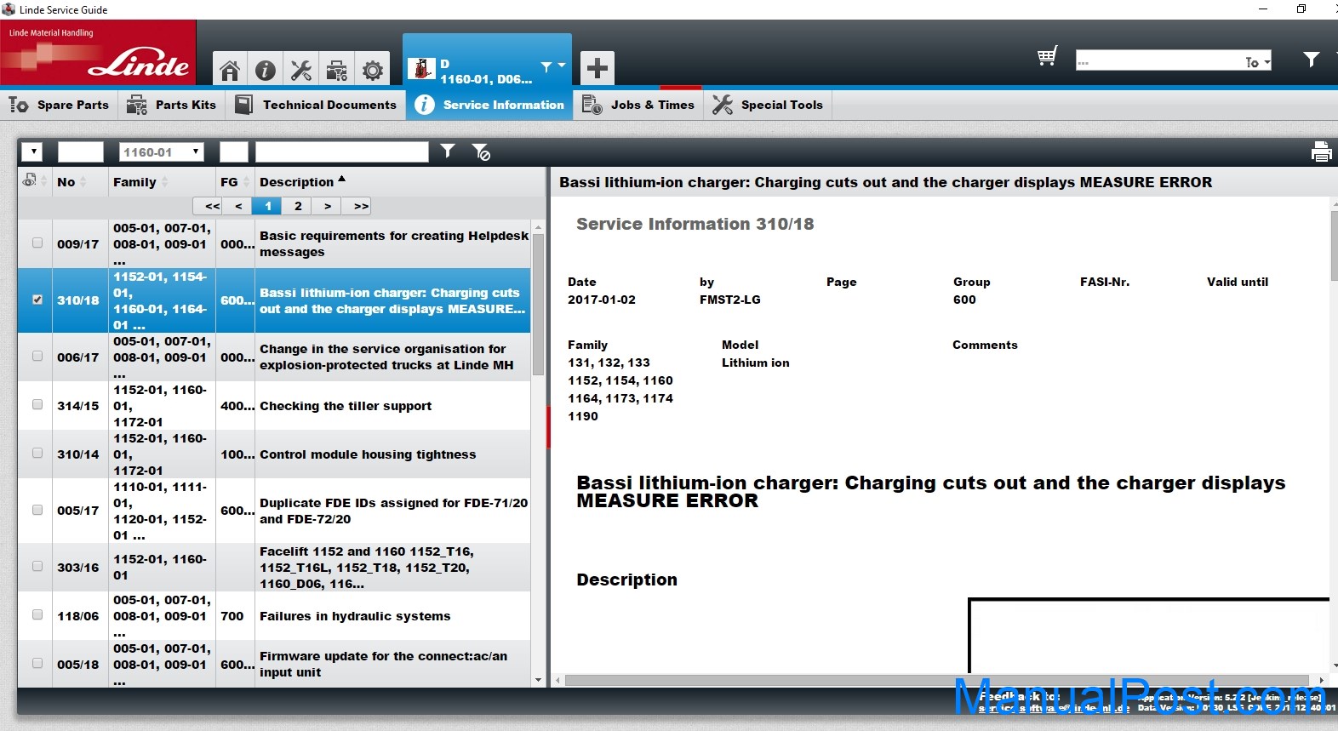Select row Checking the tiller support
Image resolution: width=1338 pixels, height=731 pixels.
pyautogui.click(x=274, y=406)
